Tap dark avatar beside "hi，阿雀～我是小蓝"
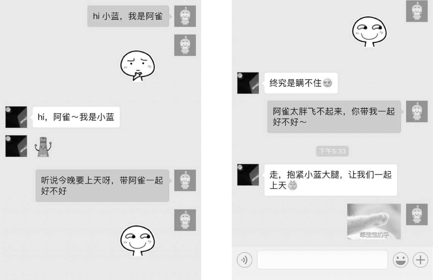 click(16, 117)
